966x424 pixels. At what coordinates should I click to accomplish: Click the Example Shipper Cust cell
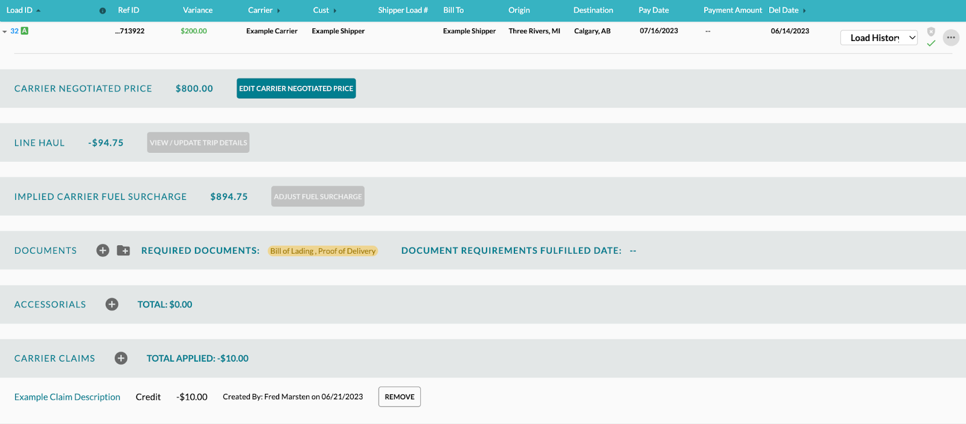[x=338, y=31]
